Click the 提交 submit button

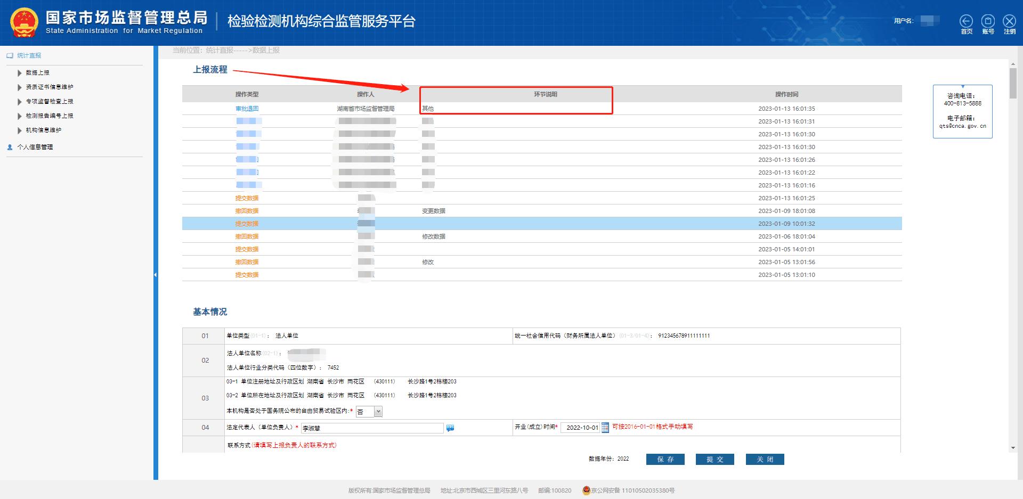[715, 459]
